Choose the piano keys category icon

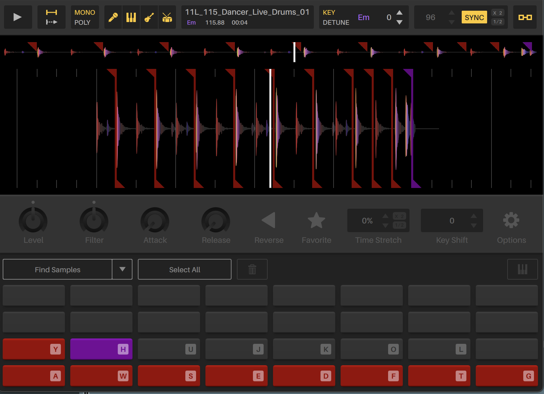(131, 17)
